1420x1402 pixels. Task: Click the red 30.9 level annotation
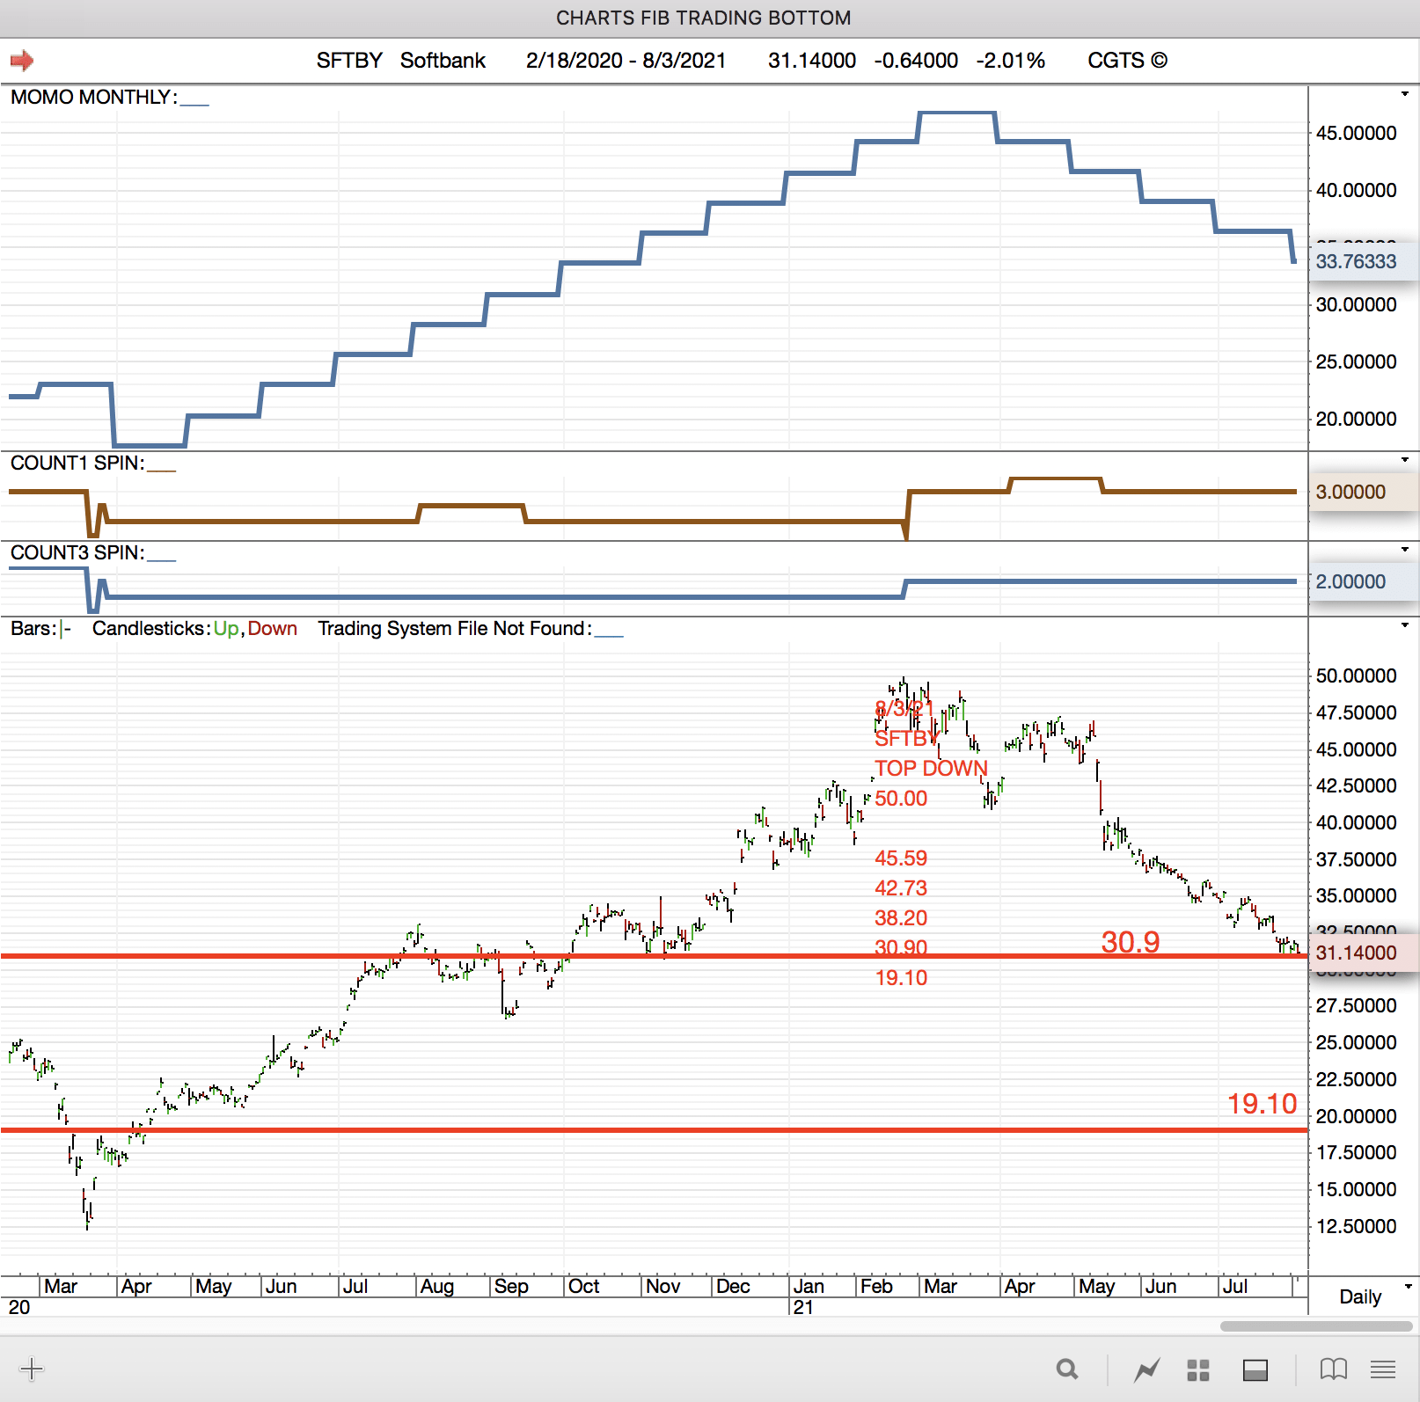point(1131,942)
